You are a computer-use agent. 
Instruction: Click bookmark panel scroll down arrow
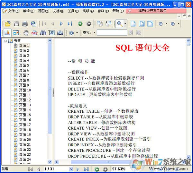coord(50,162)
